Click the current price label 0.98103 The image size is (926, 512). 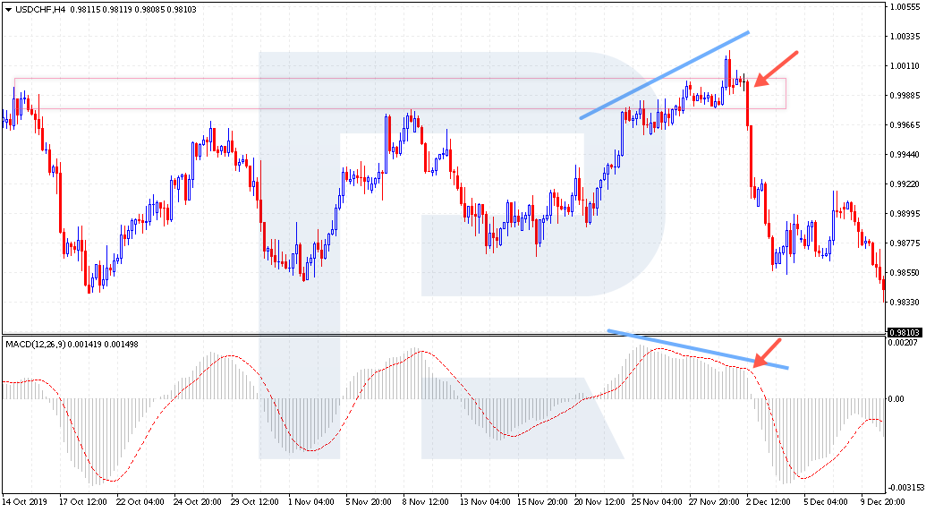pos(905,332)
